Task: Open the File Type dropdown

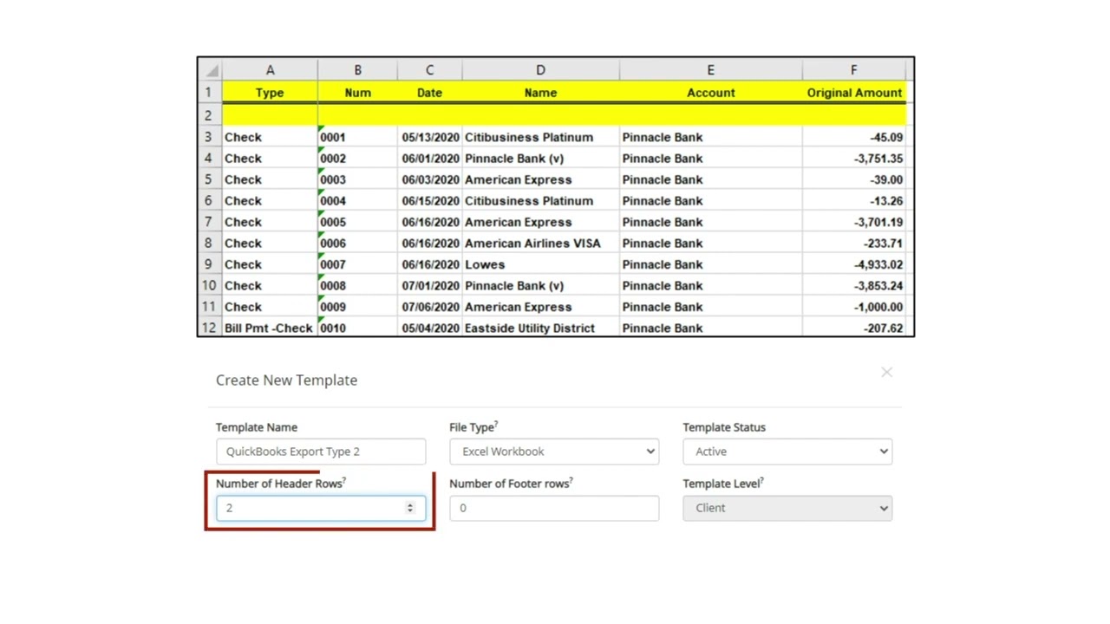Action: [554, 452]
